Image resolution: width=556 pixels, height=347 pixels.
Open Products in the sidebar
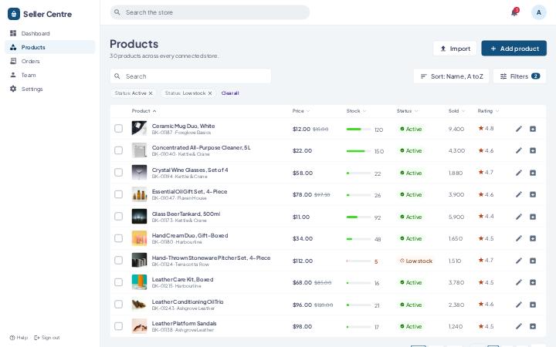(x=50, y=47)
